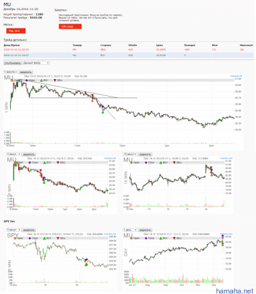Click the 'Сторона' column header

pyautogui.click(x=106, y=45)
